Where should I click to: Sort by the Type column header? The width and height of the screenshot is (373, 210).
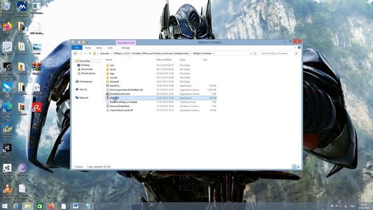point(182,60)
